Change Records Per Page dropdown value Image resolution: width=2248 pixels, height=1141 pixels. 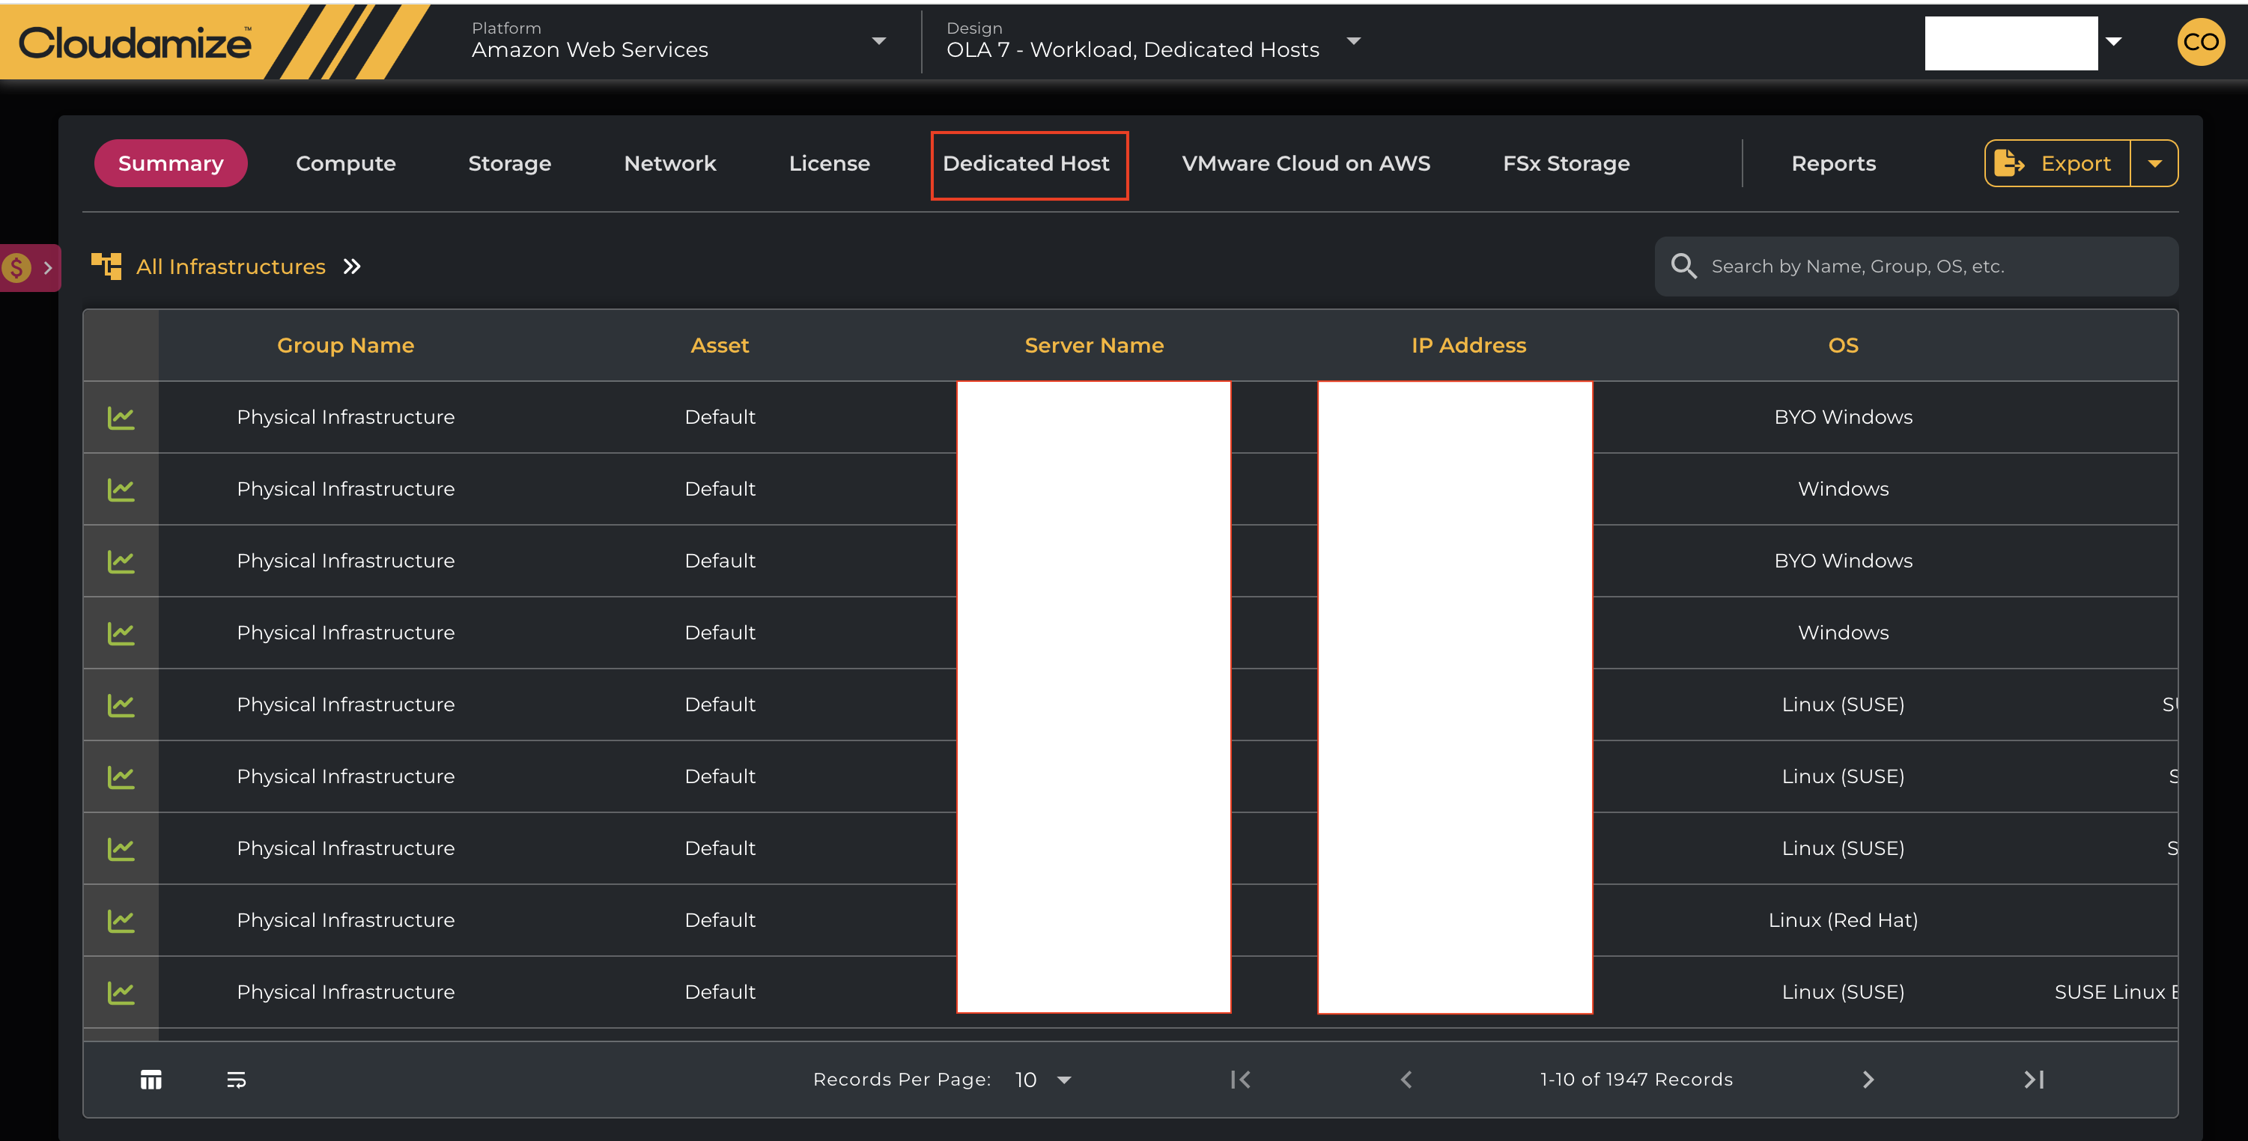pyautogui.click(x=1043, y=1080)
